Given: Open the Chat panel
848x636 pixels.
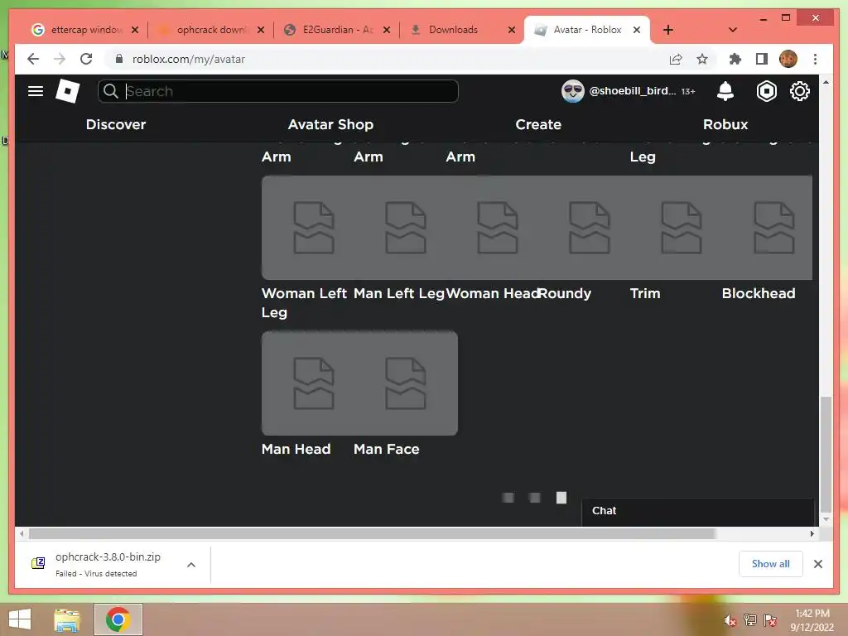Looking at the screenshot, I should (697, 510).
